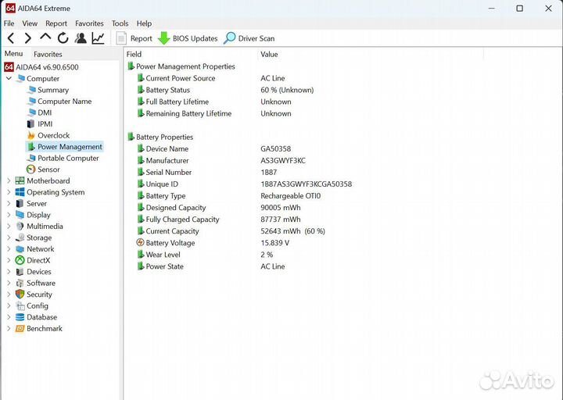Click the Multimedia speaker icon
563x400 pixels.
pos(20,227)
